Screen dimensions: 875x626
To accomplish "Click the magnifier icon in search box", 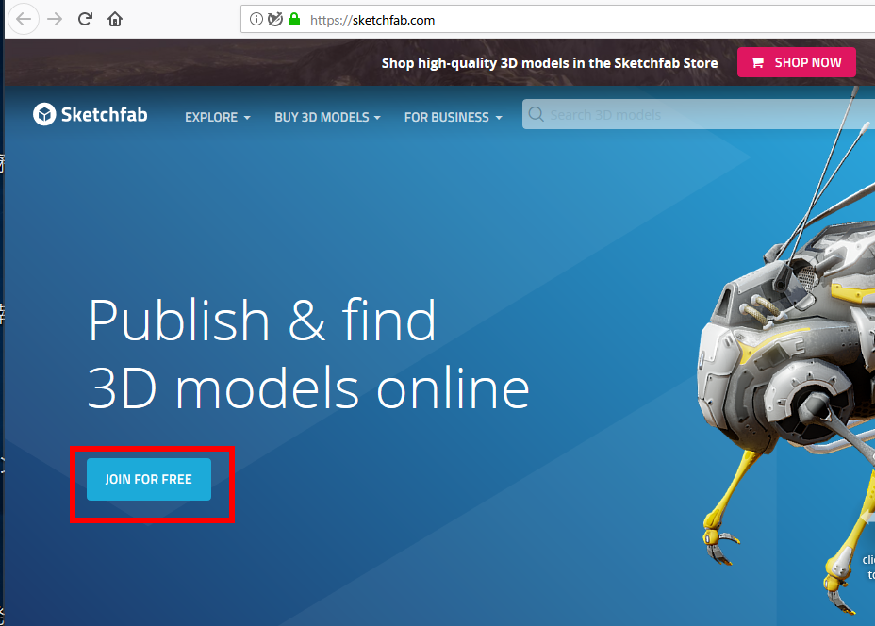I will point(536,114).
